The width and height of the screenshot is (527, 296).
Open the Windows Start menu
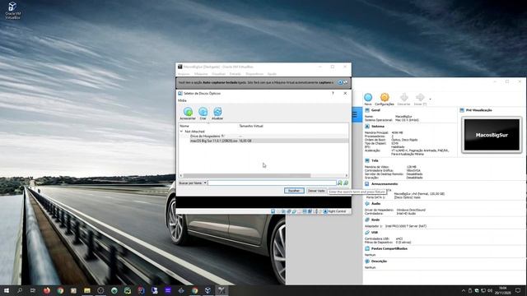(7, 290)
